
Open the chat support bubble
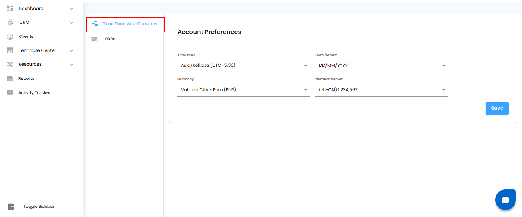(x=505, y=200)
